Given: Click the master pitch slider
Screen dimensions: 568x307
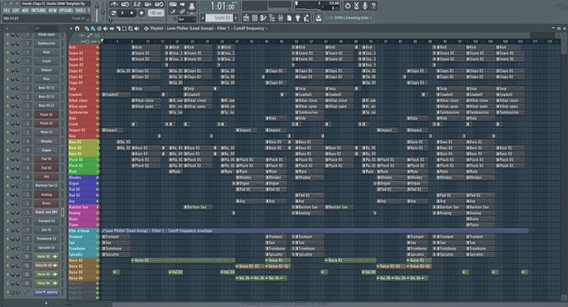Looking at the screenshot, I should pos(103,13).
